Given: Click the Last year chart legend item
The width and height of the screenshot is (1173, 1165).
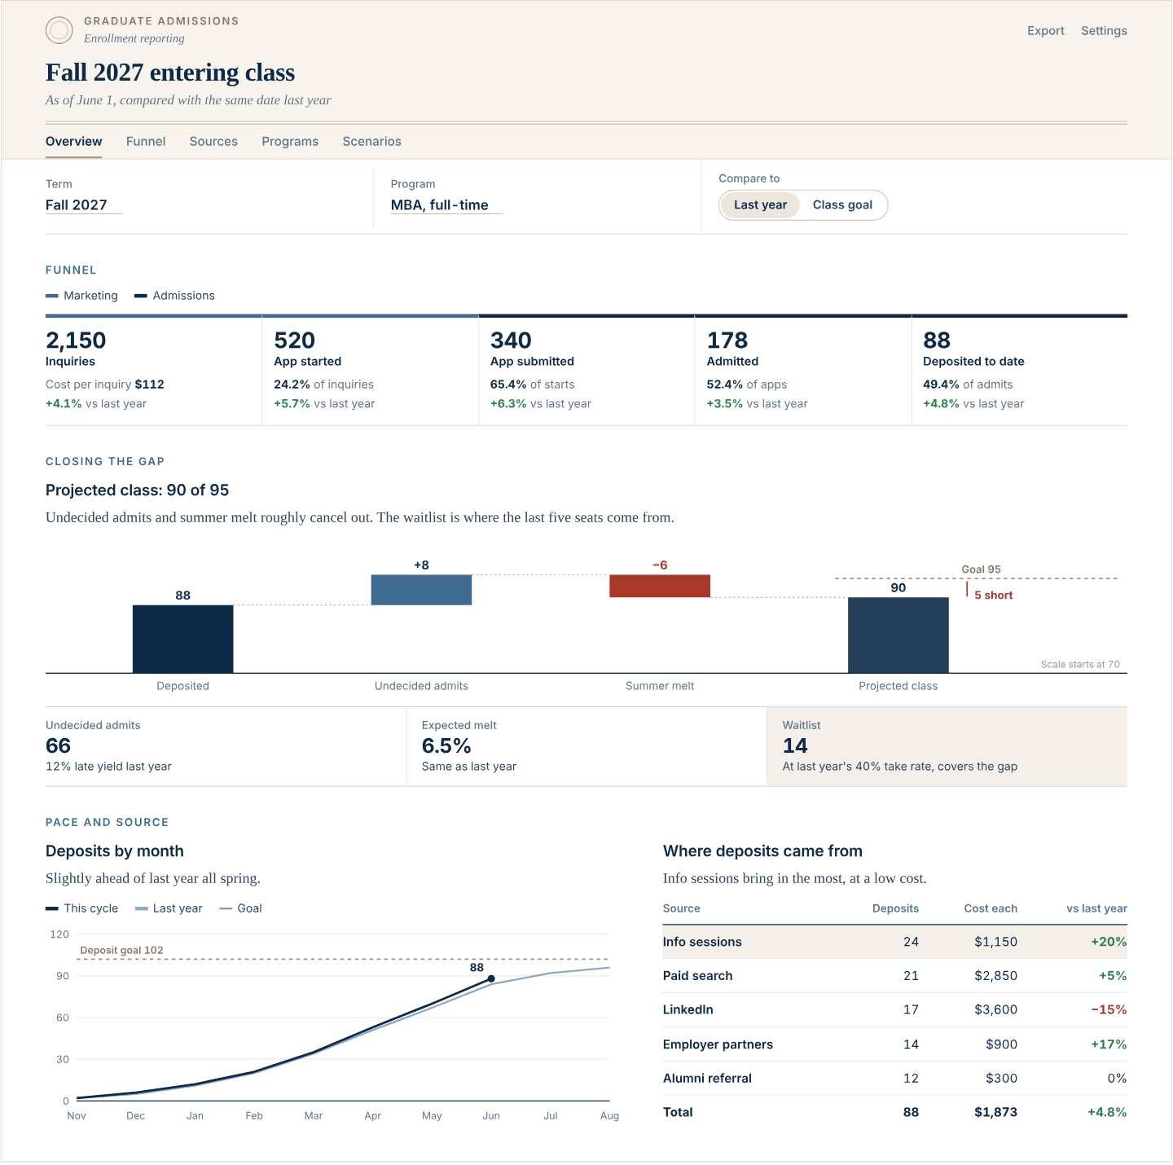Looking at the screenshot, I should [169, 908].
